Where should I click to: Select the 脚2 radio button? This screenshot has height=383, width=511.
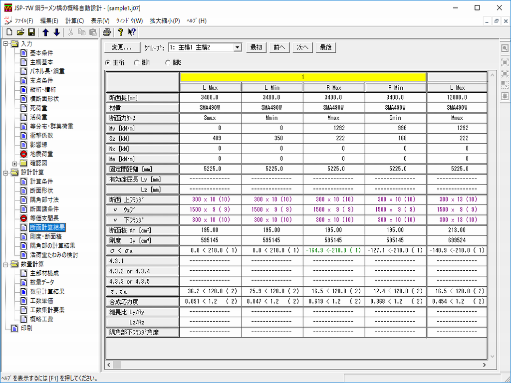click(x=168, y=63)
